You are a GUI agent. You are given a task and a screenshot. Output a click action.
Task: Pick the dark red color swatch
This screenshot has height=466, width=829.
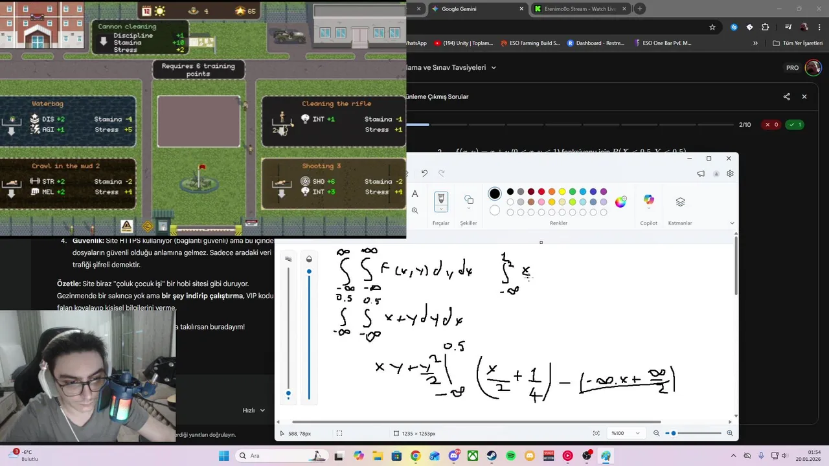coord(531,192)
